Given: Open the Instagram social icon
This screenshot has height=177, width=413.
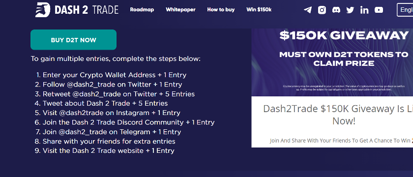Looking at the screenshot, I should [322, 10].
